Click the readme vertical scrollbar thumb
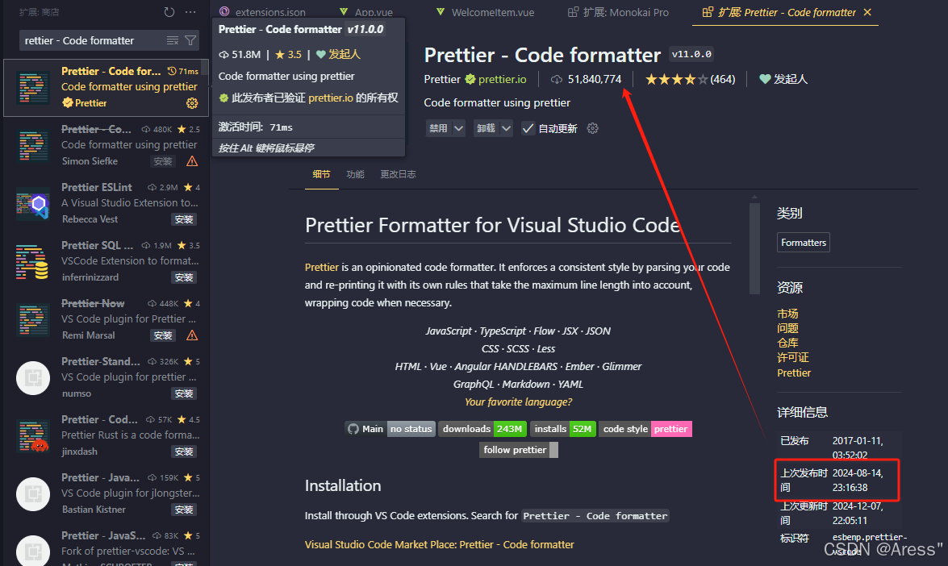948x566 pixels. (x=754, y=248)
